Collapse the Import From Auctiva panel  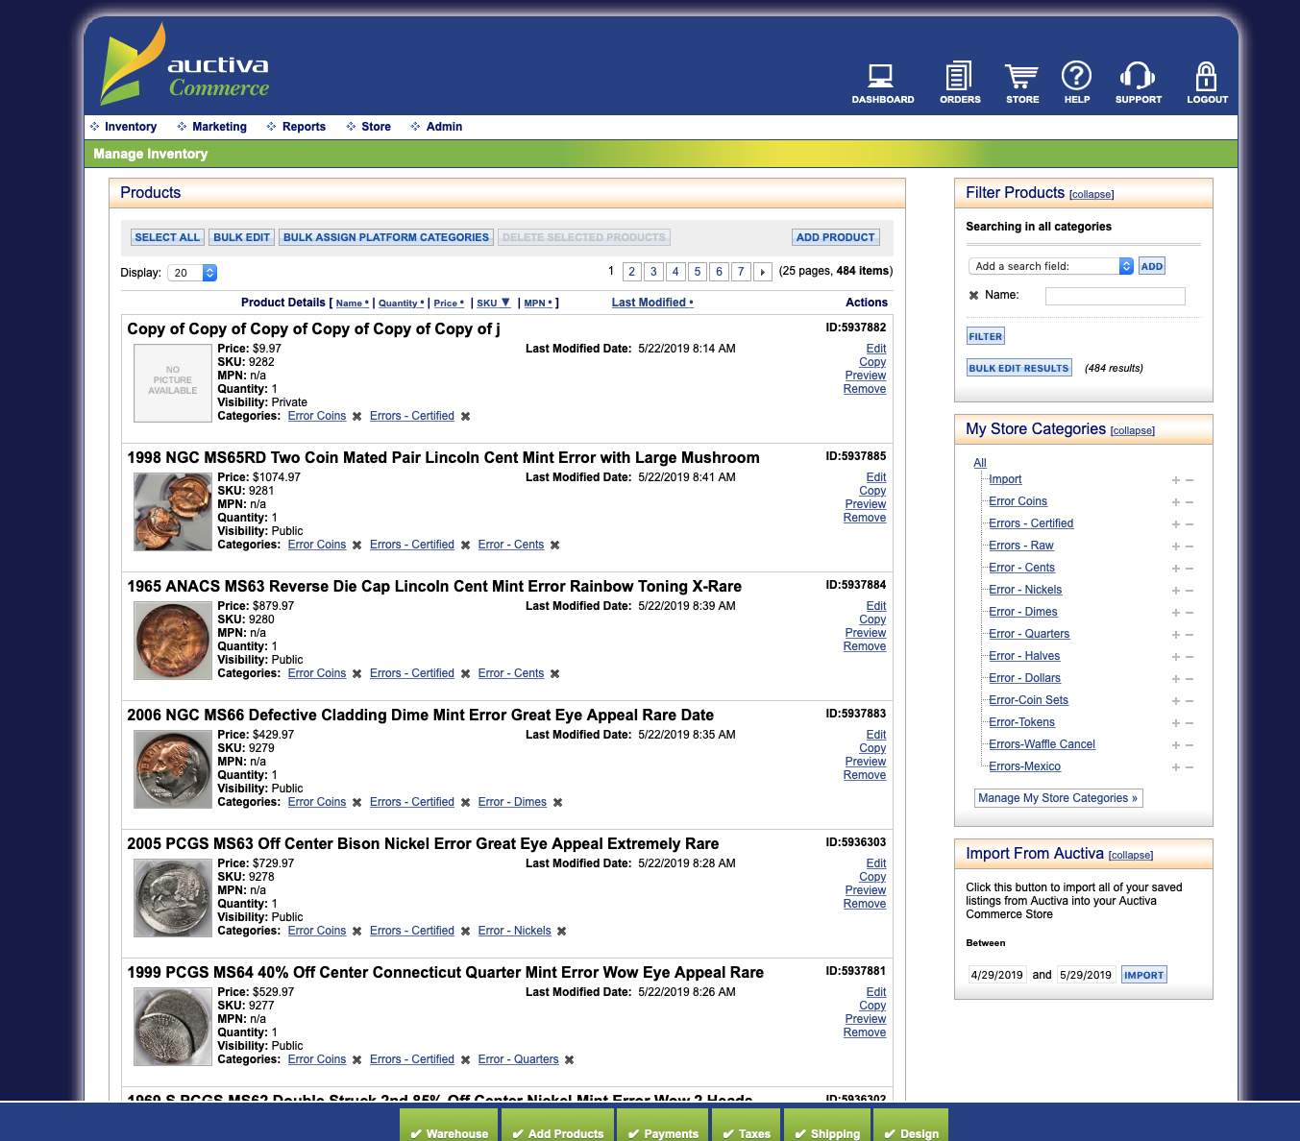tap(1130, 856)
